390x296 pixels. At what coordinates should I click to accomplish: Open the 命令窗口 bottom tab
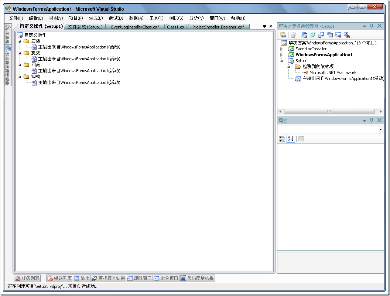coord(166,278)
